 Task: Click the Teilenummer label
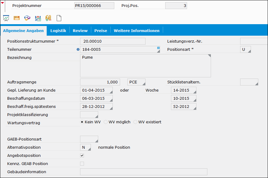tap(19, 49)
